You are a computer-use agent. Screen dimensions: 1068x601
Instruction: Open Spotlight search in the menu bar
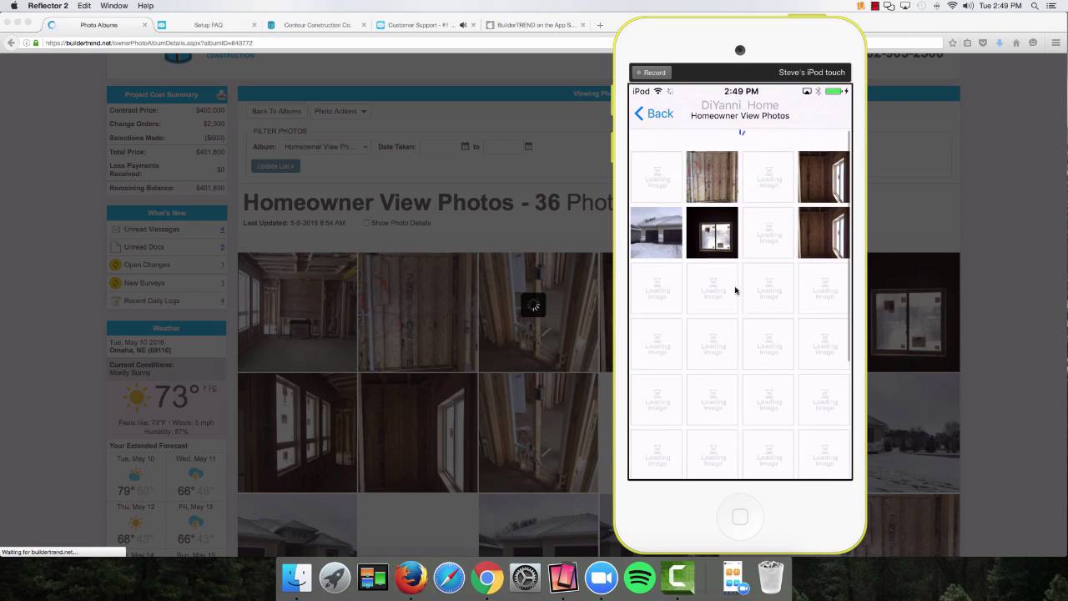click(1035, 6)
